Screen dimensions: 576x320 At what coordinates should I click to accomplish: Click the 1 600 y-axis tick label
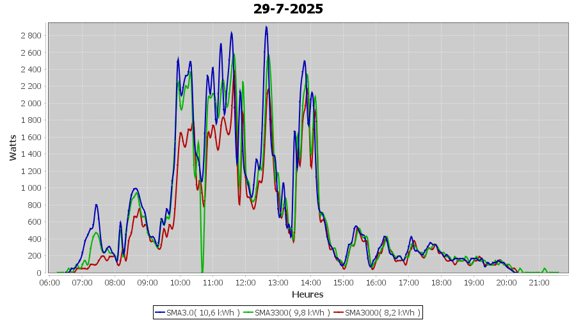pos(31,138)
